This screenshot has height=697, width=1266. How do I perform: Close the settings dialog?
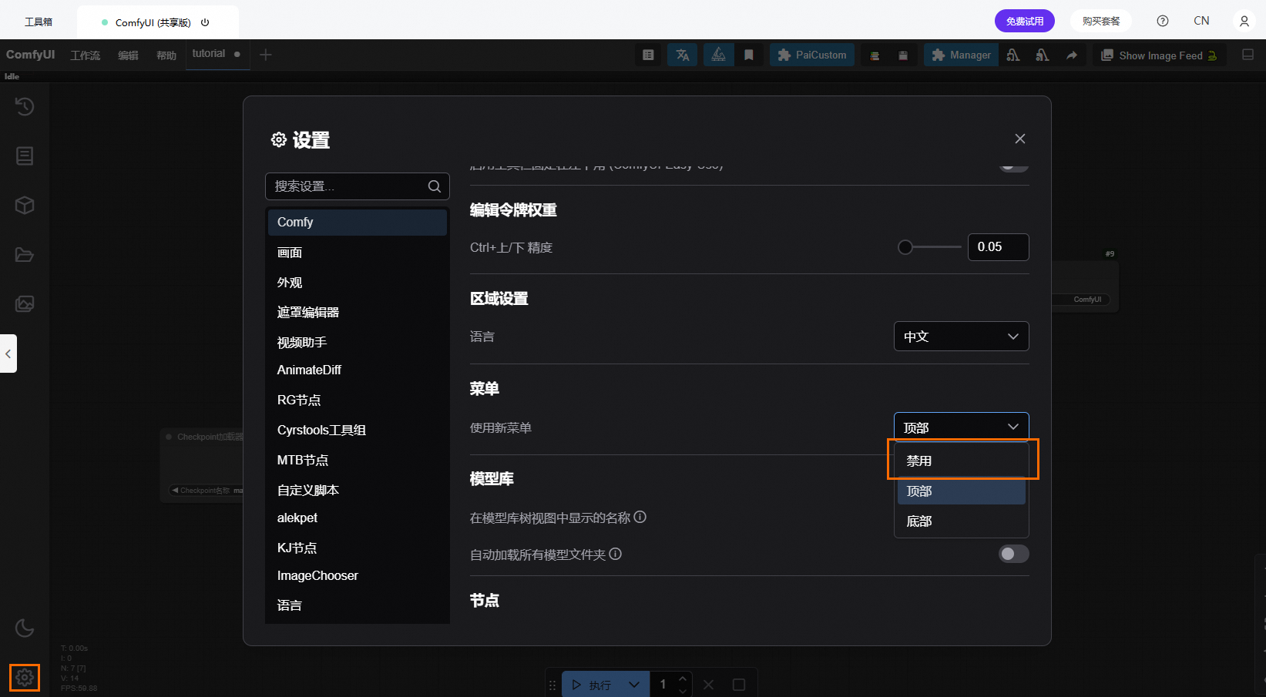click(1020, 139)
